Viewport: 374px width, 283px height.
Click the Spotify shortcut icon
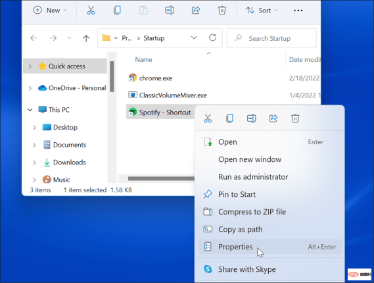(x=132, y=112)
